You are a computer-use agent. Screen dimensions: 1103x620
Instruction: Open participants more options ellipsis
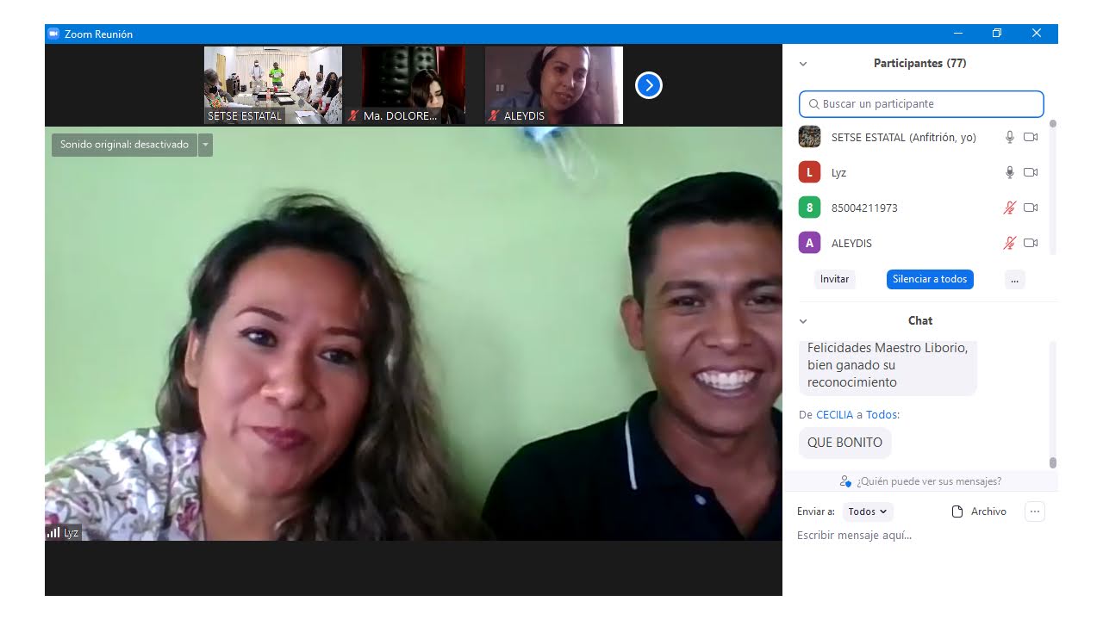coord(1015,279)
